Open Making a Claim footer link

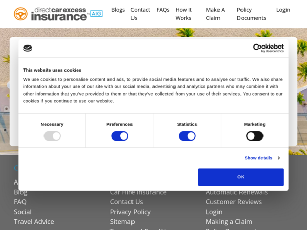tap(229, 222)
